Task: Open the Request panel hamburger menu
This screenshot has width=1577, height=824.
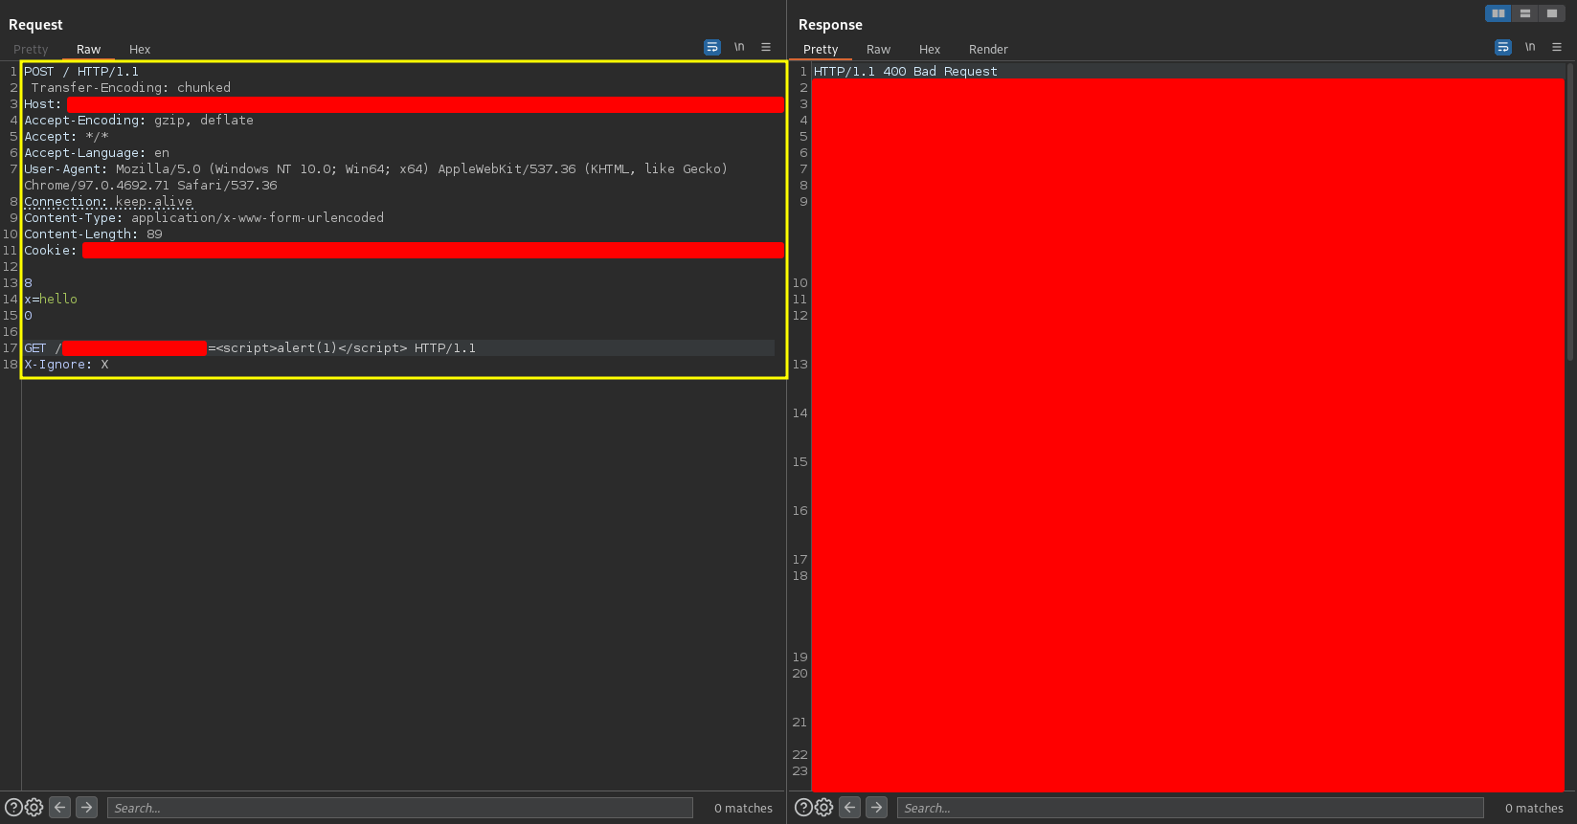Action: (x=766, y=47)
